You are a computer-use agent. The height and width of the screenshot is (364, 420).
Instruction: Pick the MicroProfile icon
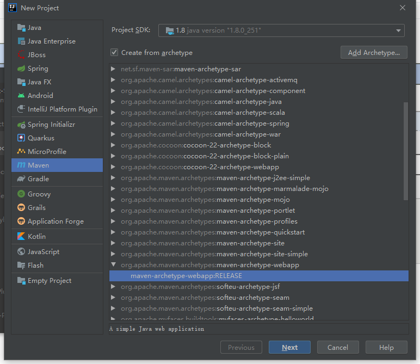coord(21,152)
